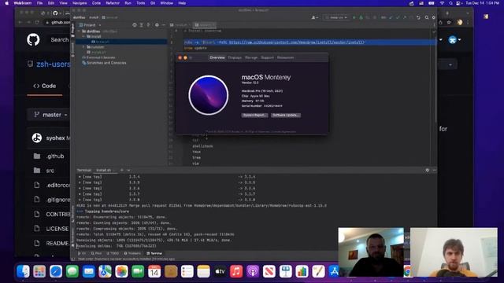Open the Git menu in the menu bar

pos(153,3)
